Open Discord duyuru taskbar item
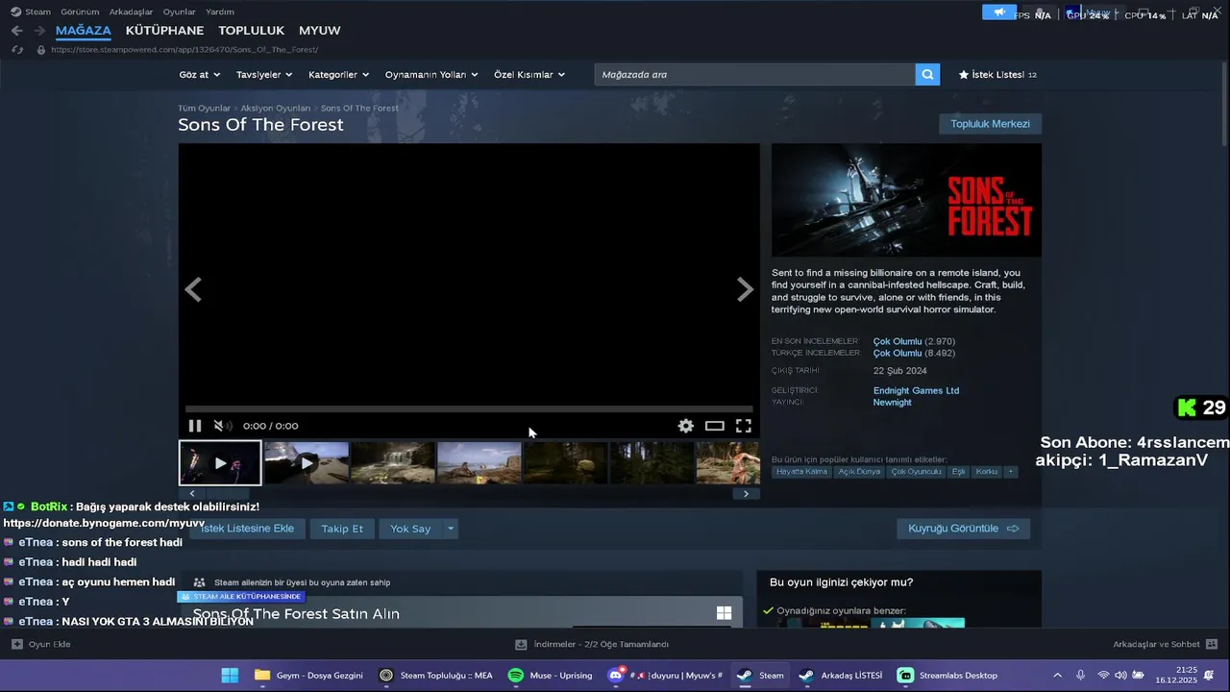This screenshot has width=1230, height=692. (x=665, y=675)
